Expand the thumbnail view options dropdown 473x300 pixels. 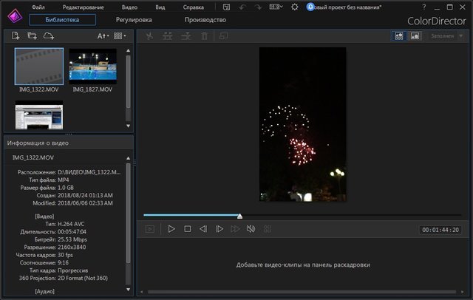pyautogui.click(x=120, y=35)
